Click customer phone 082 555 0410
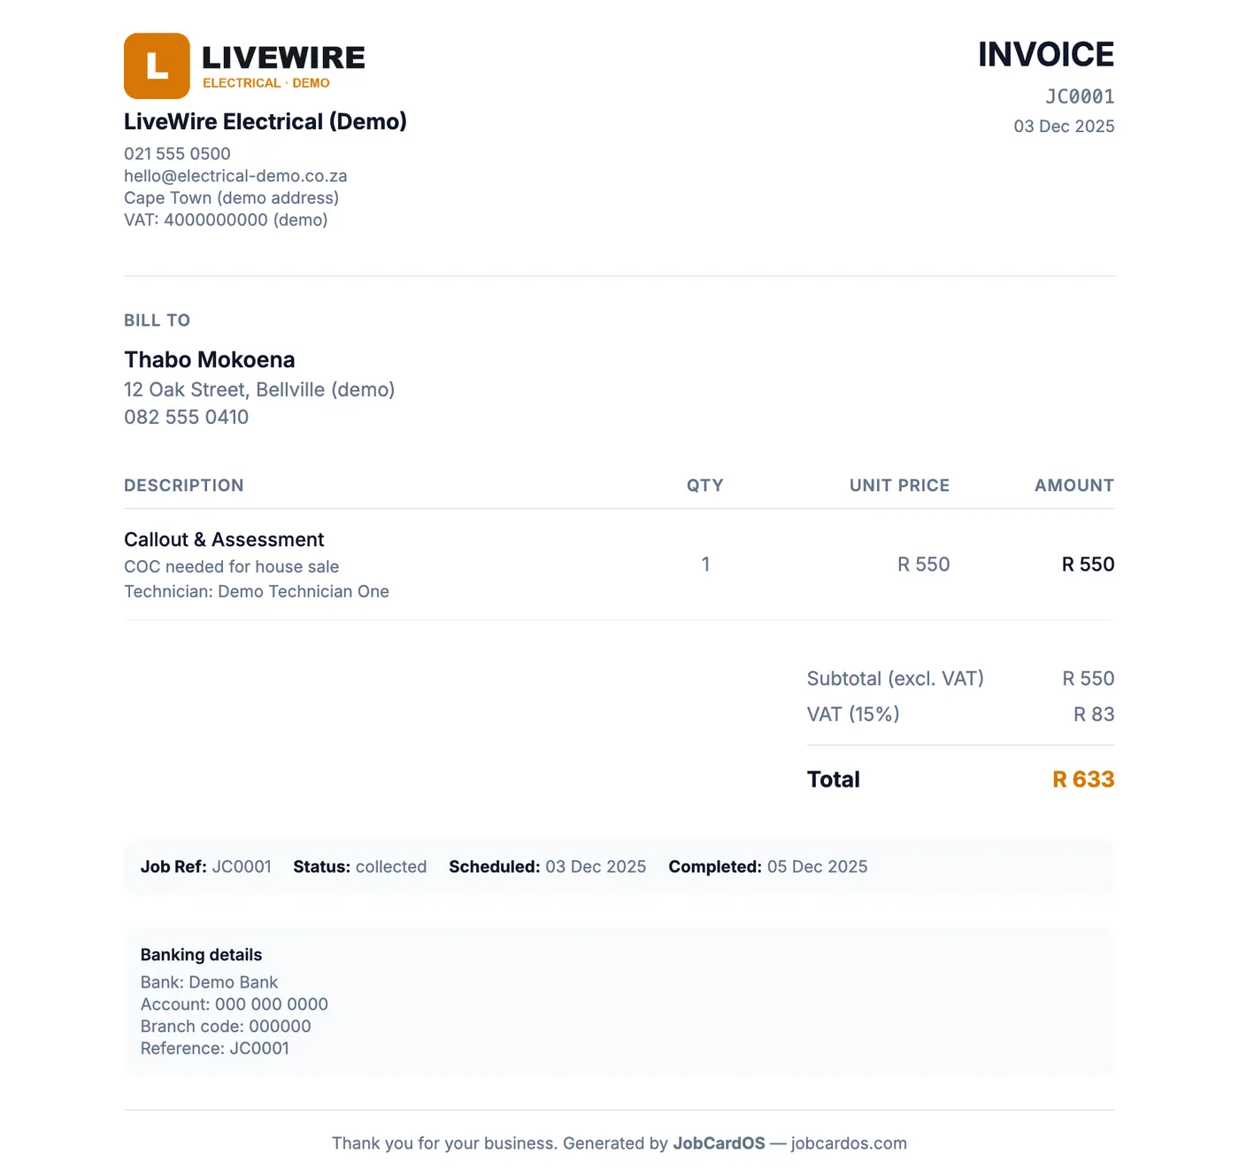The width and height of the screenshot is (1239, 1169). (x=186, y=418)
